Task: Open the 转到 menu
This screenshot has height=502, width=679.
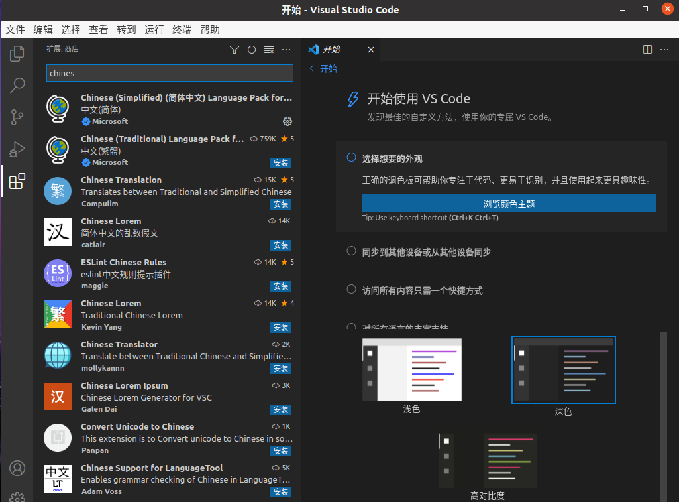Action: (126, 29)
